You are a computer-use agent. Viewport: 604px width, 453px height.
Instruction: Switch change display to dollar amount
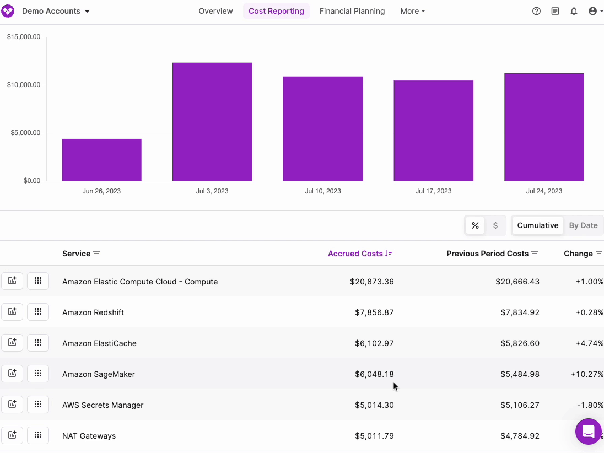pyautogui.click(x=495, y=225)
